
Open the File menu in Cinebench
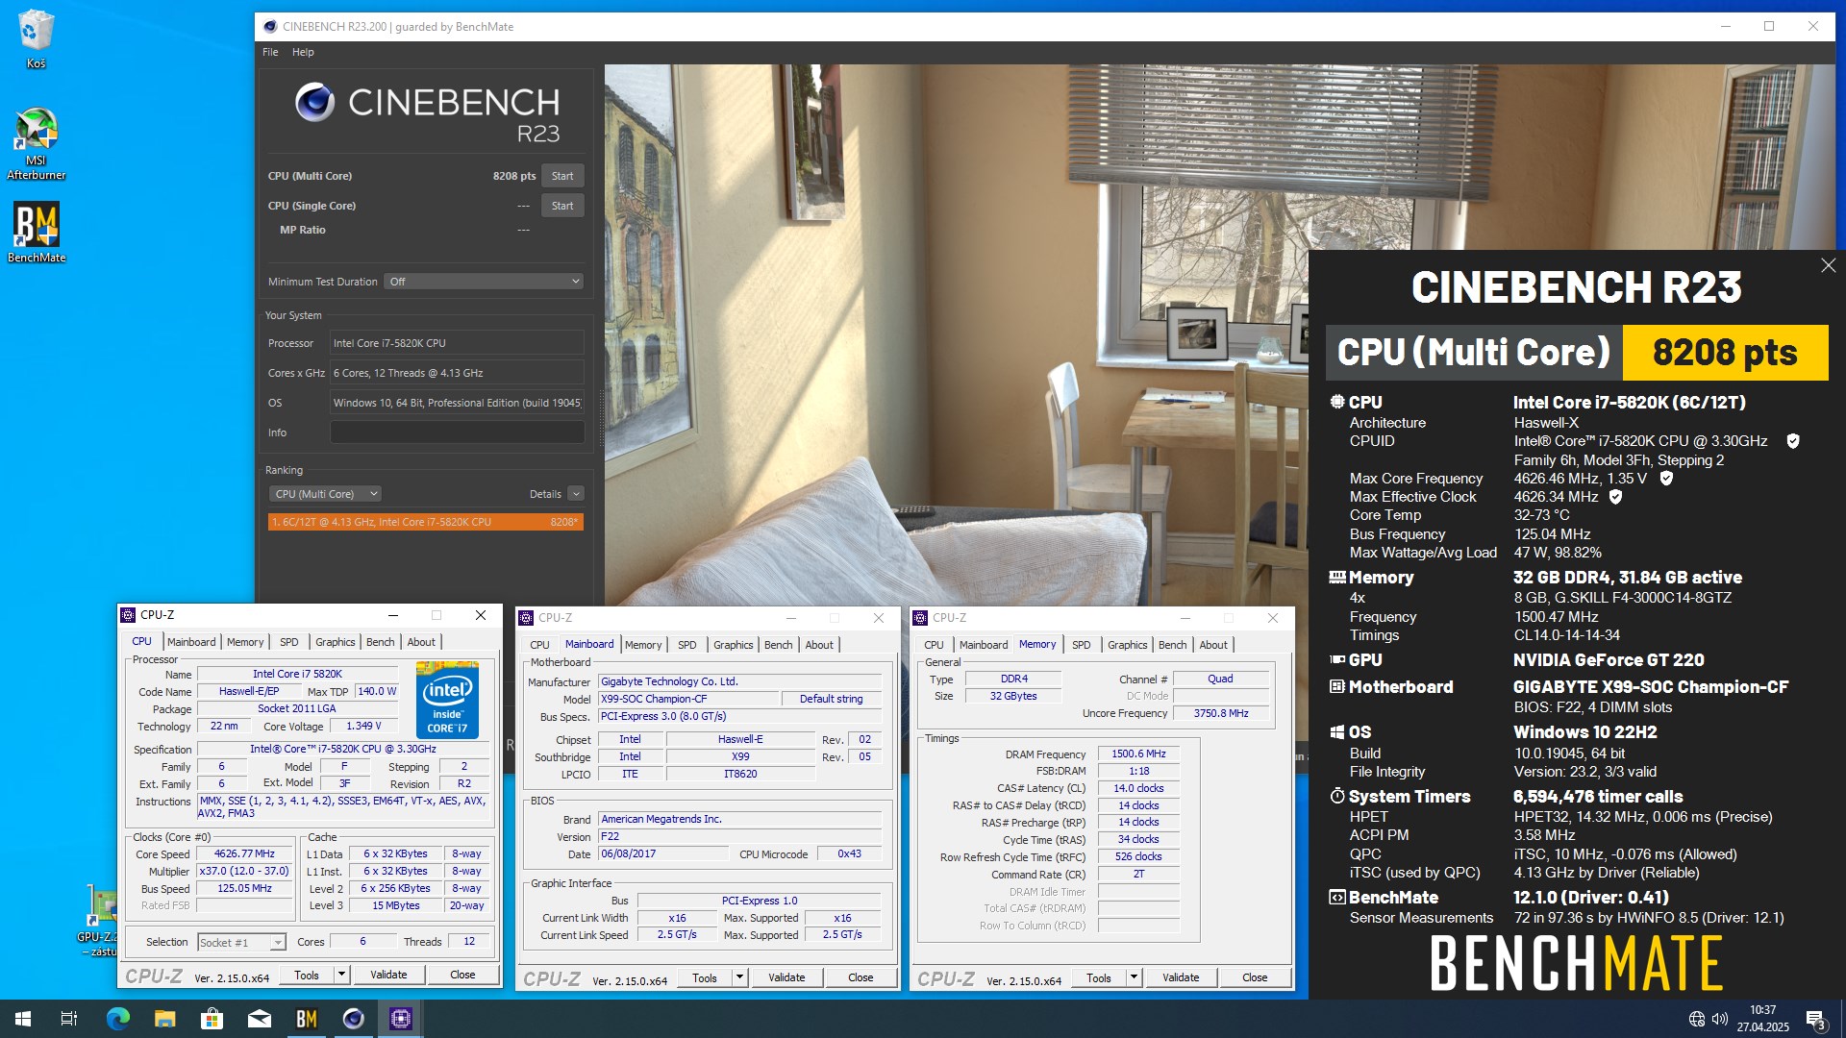[x=270, y=52]
